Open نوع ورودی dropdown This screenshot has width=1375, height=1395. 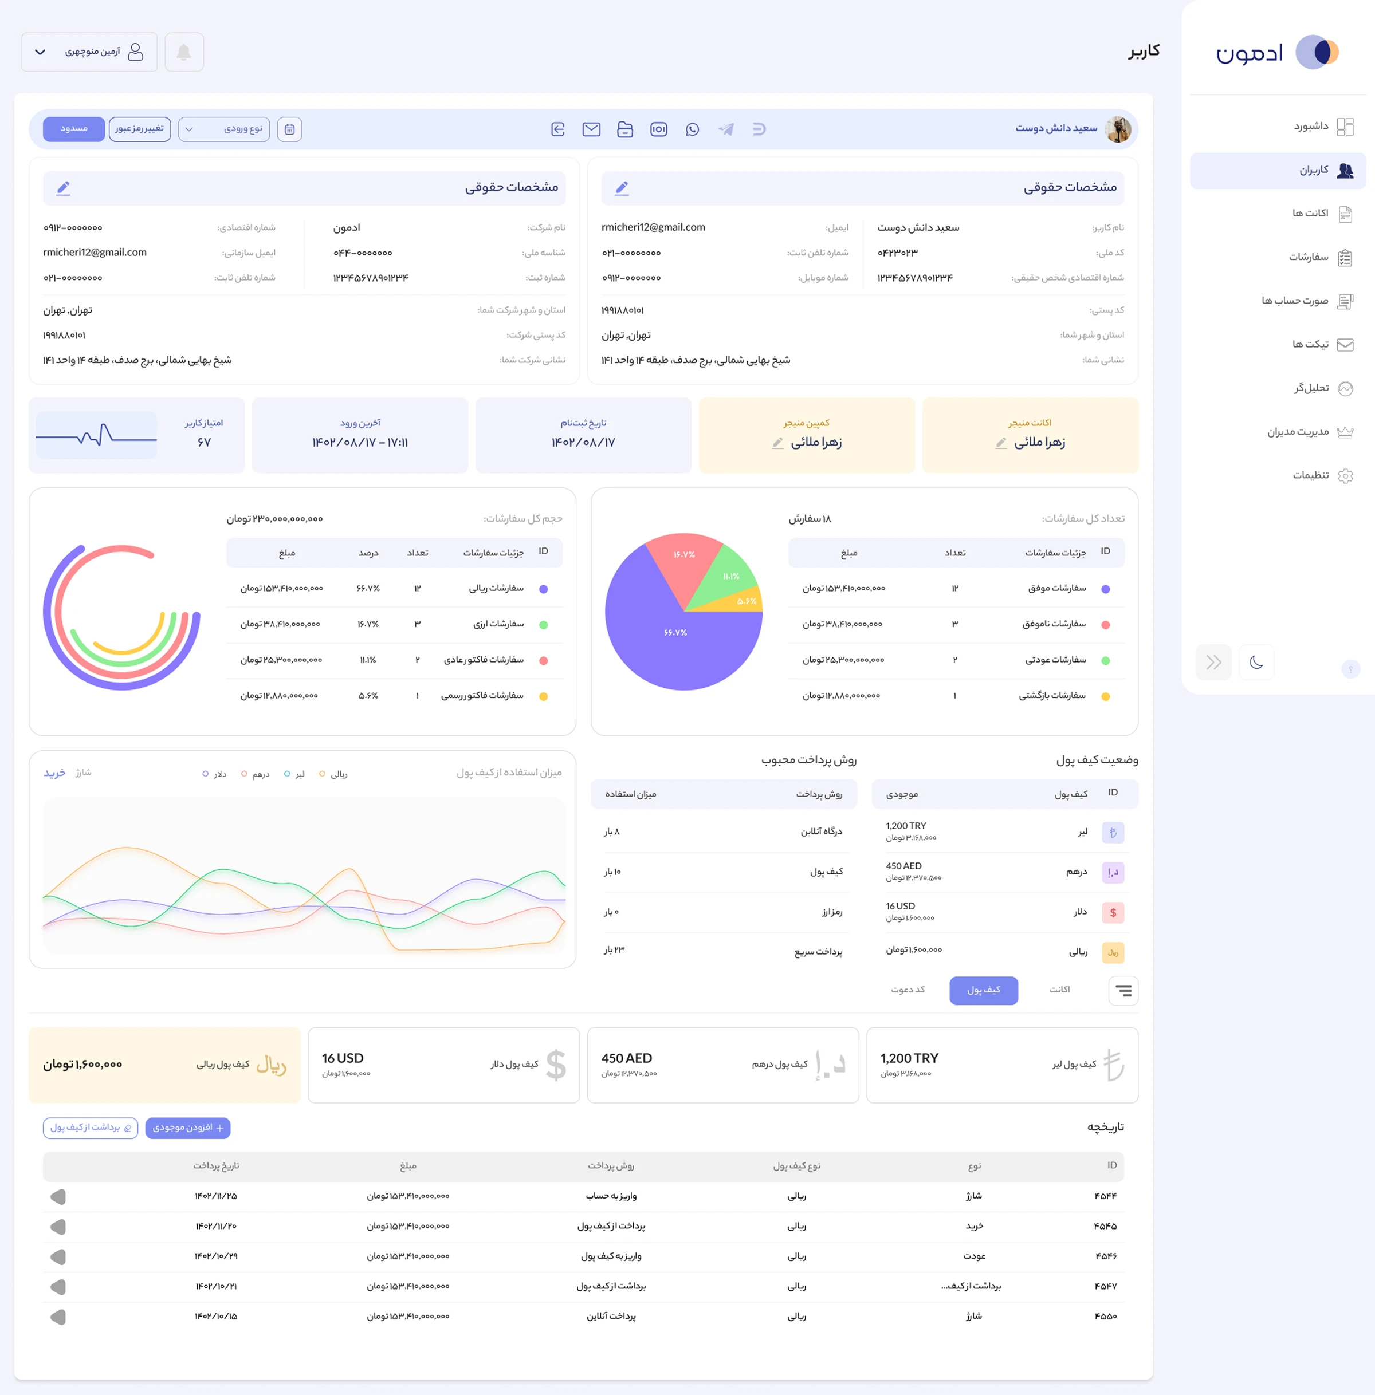(x=224, y=129)
